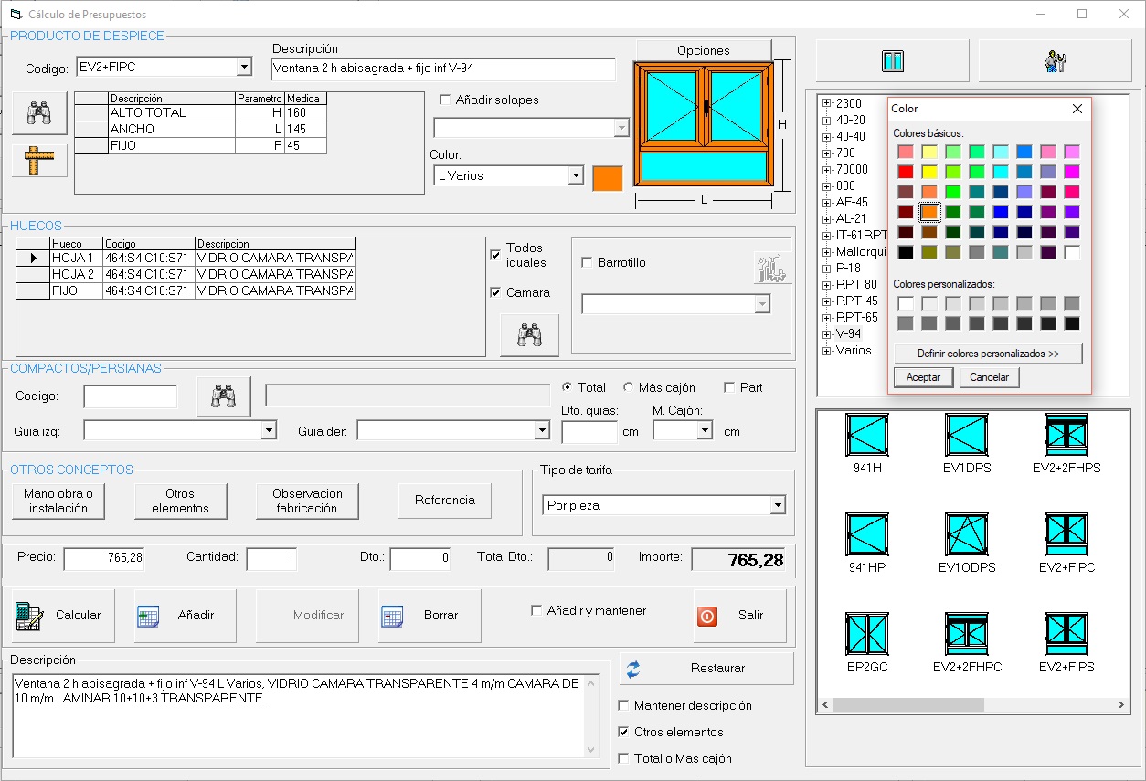The height and width of the screenshot is (781, 1146).
Task: Click the ruler measurement icon
Action: [39, 161]
